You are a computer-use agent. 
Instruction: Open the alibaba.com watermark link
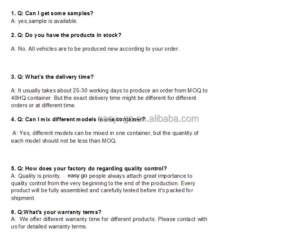pyautogui.click(x=148, y=119)
